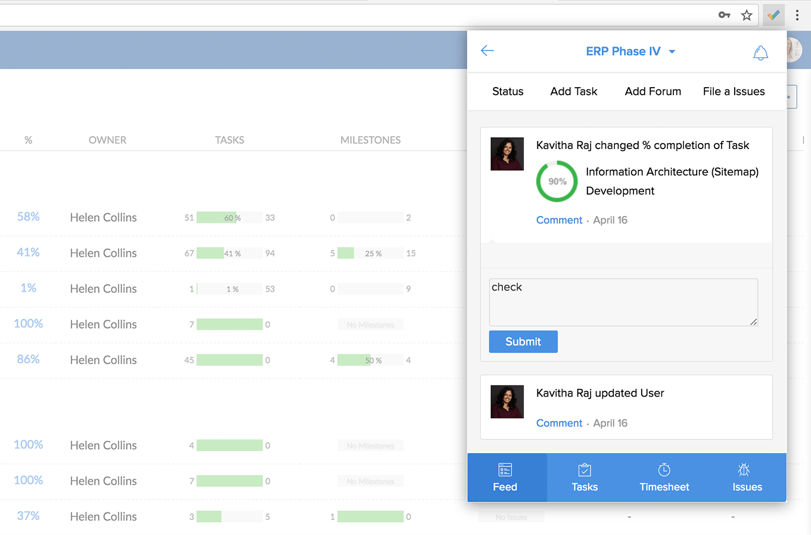Click inside the comment field containing check
Screen dimensions: 811x535
[623, 302]
